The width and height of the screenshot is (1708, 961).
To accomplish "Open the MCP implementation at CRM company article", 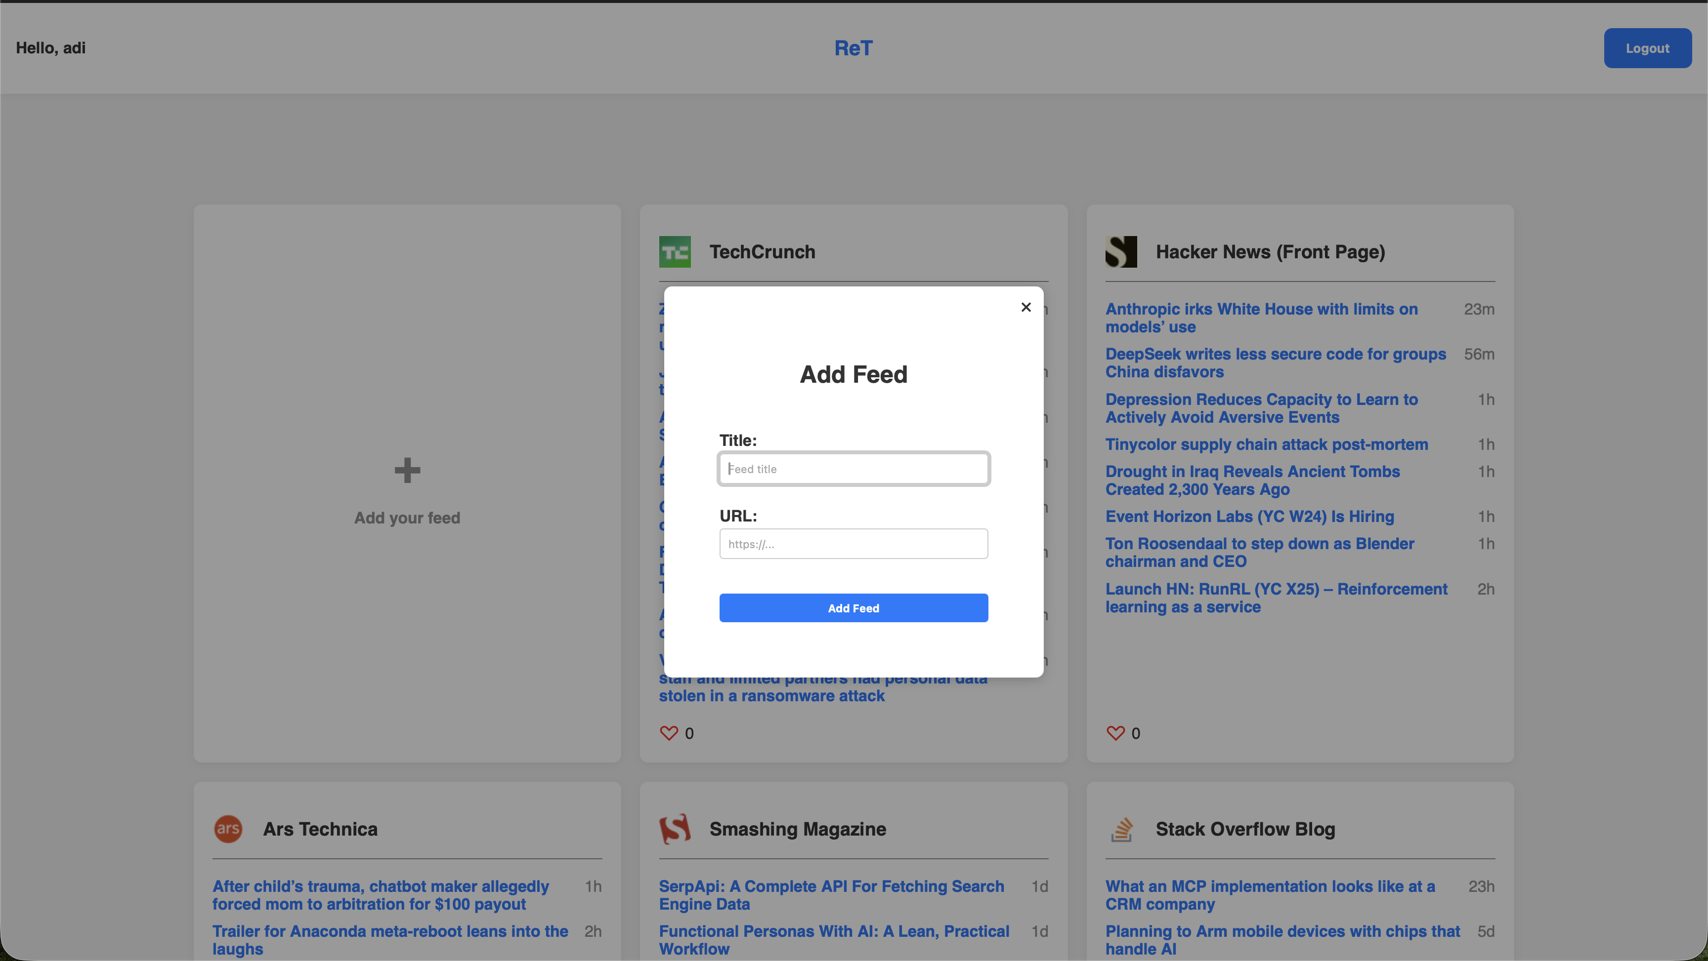I will tap(1270, 895).
